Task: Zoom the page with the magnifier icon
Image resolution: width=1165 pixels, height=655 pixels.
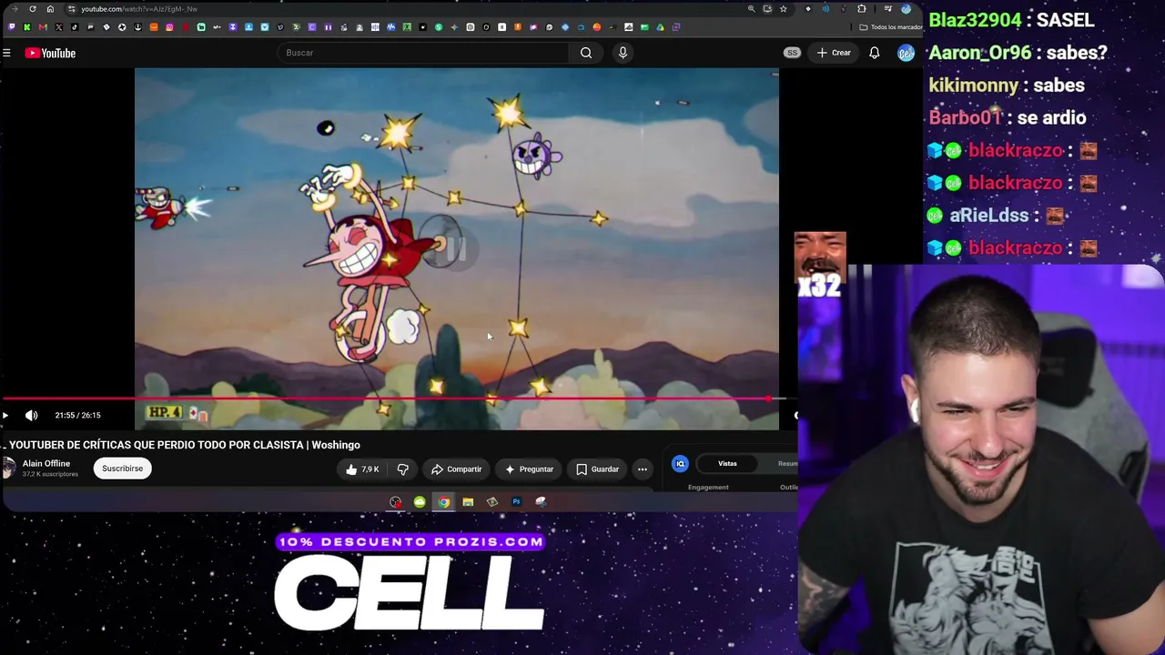Action: click(x=751, y=9)
